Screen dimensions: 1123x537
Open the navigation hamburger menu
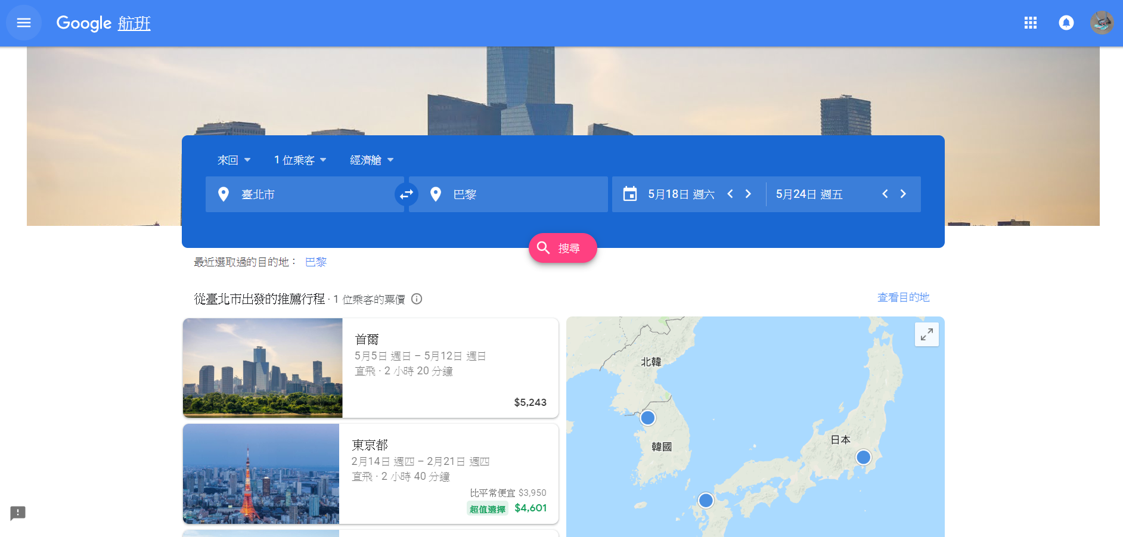pos(24,23)
